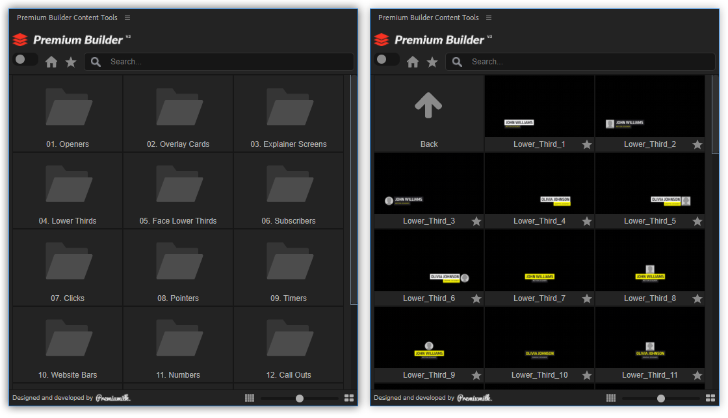Image resolution: width=728 pixels, height=418 pixels.
Task: Click the search field in left panel
Action: 219,62
